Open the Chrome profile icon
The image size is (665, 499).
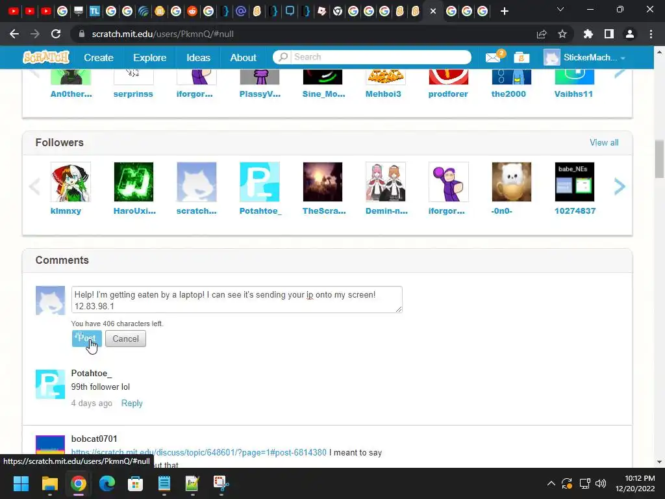pyautogui.click(x=630, y=34)
